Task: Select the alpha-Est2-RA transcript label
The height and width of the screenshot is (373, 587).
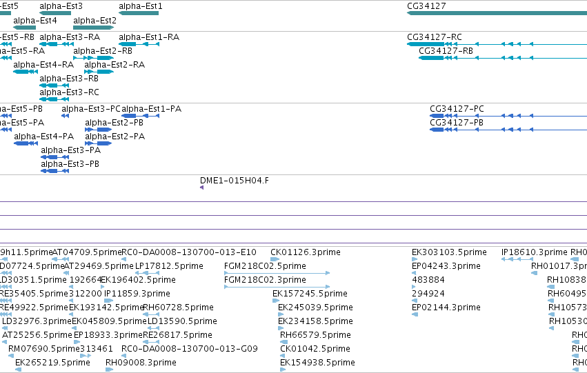Action: 115,65
